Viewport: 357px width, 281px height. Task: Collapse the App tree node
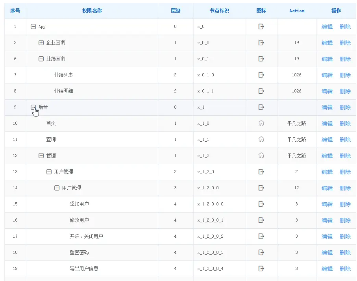pyautogui.click(x=33, y=27)
